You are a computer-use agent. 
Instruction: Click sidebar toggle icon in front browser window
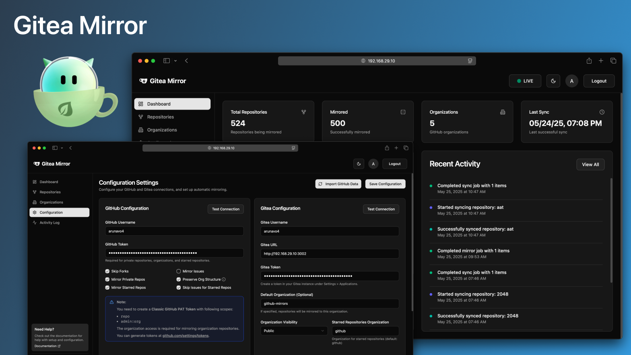(55, 148)
